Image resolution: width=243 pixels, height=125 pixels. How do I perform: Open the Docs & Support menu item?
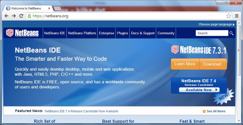pos(143,33)
